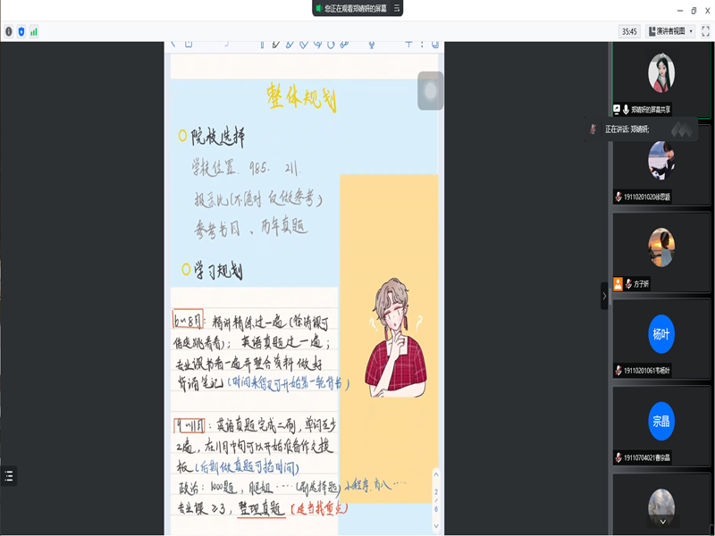The image size is (715, 536).
Task: Check the green network signal icon
Action: point(34,31)
